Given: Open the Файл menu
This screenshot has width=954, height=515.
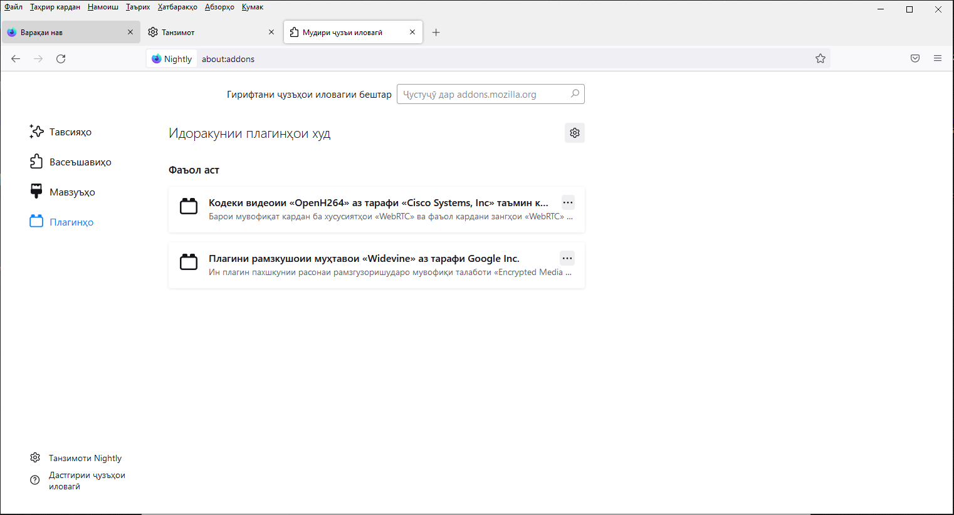Looking at the screenshot, I should point(13,7).
